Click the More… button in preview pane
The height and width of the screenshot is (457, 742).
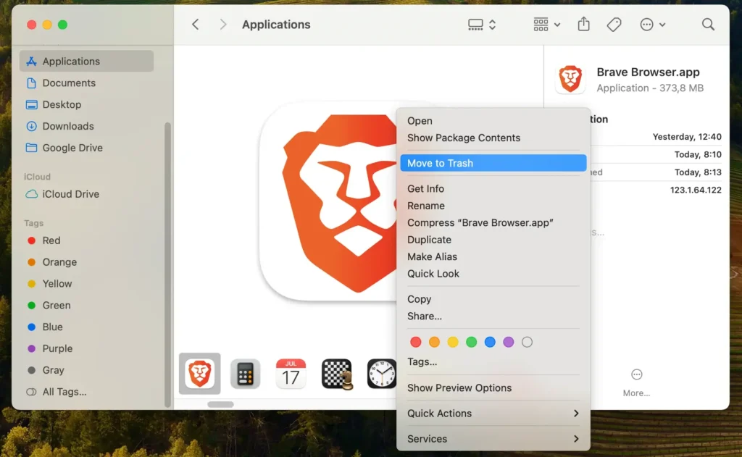click(636, 382)
